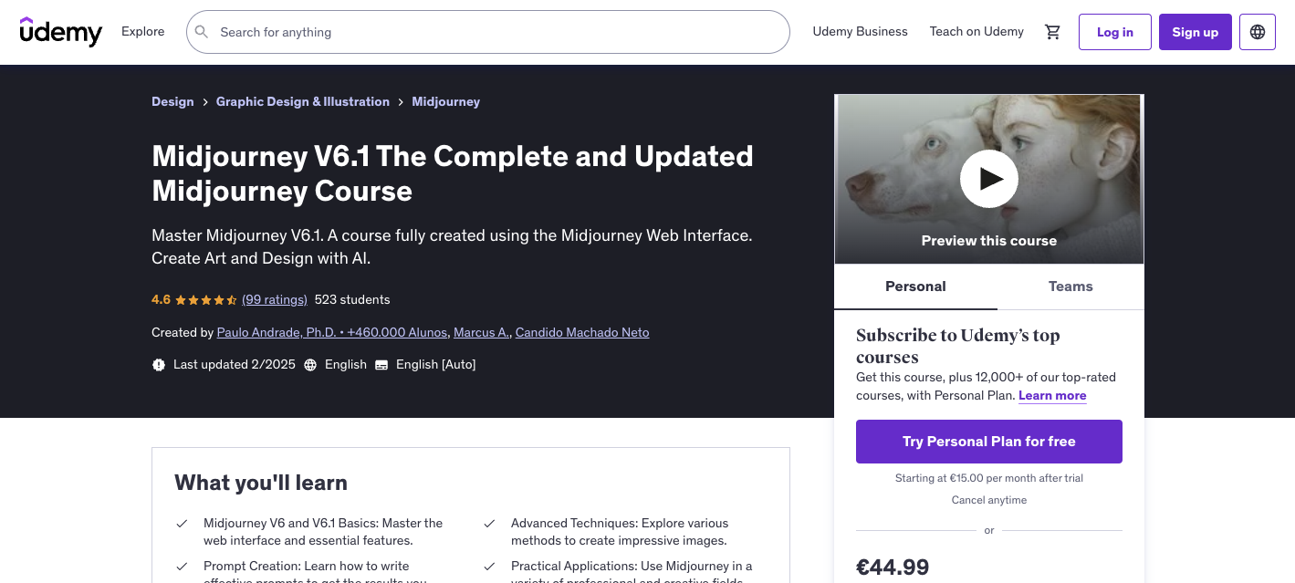This screenshot has width=1295, height=583.
Task: Play the course preview video
Action: pos(988,179)
